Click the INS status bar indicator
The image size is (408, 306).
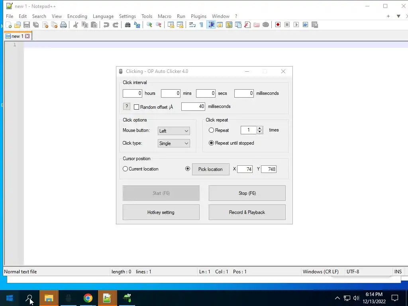[398, 272]
